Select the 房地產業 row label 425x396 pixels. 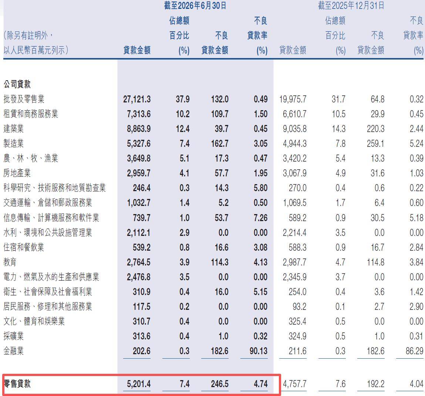tap(17, 173)
